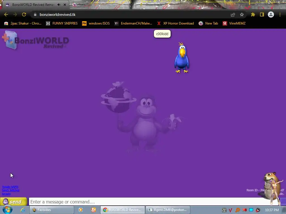Open the Arcade link
286x214 pixels.
6,194
